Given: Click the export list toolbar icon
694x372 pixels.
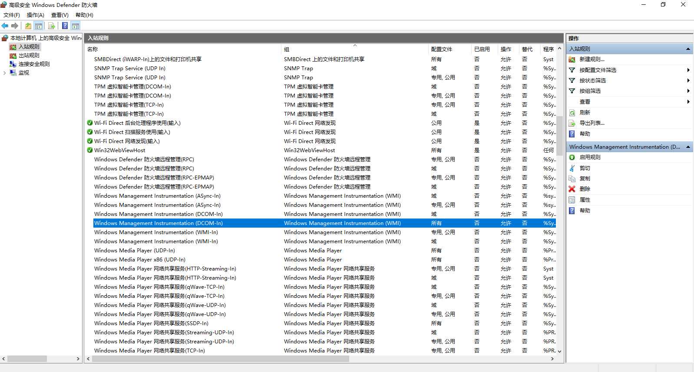Looking at the screenshot, I should coord(51,26).
